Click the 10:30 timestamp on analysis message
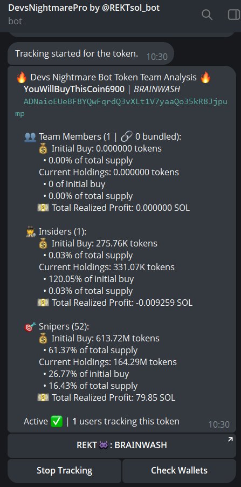Image resolution: width=241 pixels, height=487 pixels. (219, 424)
